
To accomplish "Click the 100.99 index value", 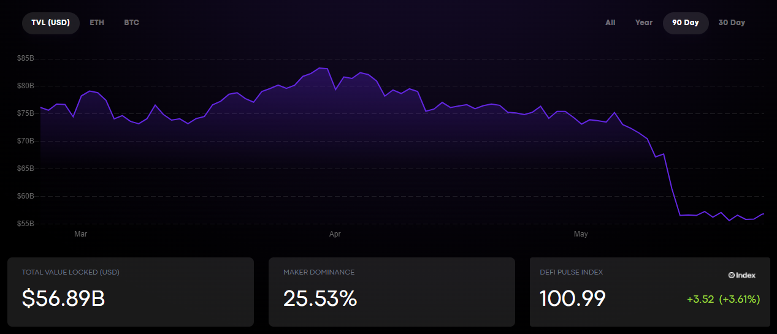I will click(x=573, y=298).
